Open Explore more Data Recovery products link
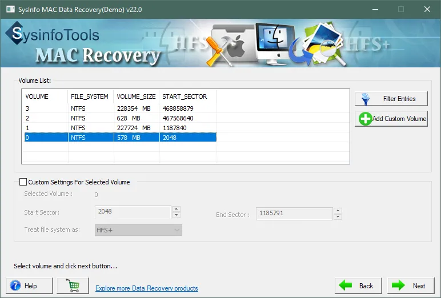This screenshot has height=298, width=441. [x=147, y=288]
